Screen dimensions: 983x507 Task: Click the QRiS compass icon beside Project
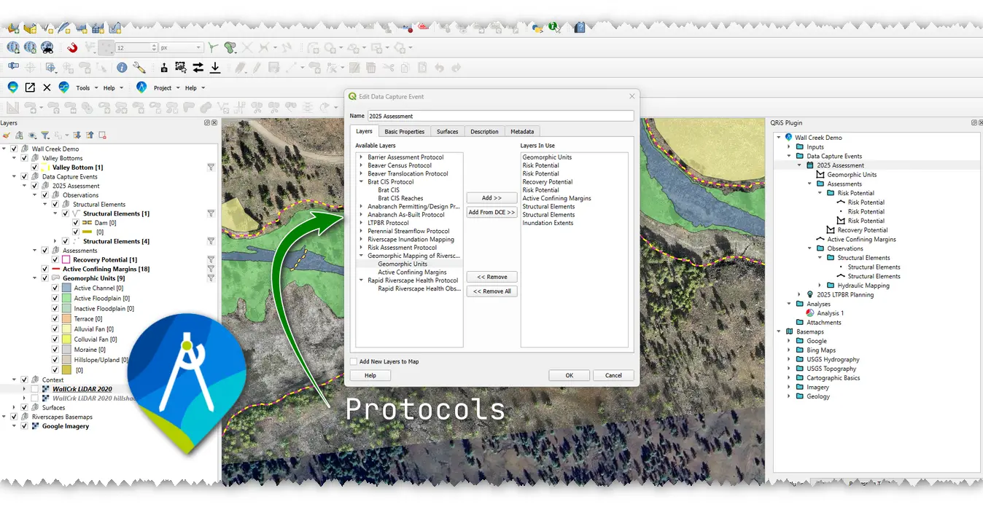coord(141,87)
